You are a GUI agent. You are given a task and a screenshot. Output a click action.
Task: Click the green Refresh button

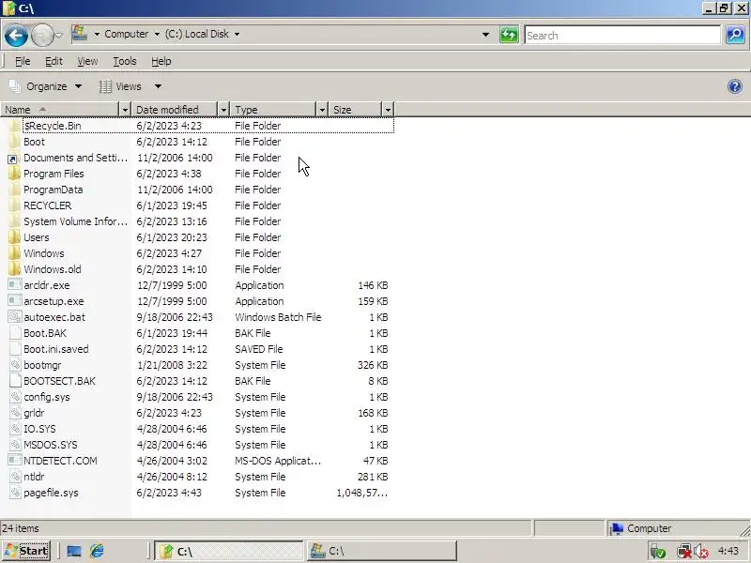509,35
